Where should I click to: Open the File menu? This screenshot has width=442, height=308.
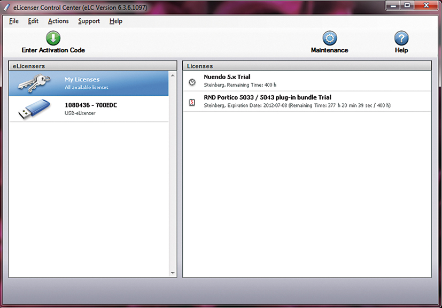14,21
